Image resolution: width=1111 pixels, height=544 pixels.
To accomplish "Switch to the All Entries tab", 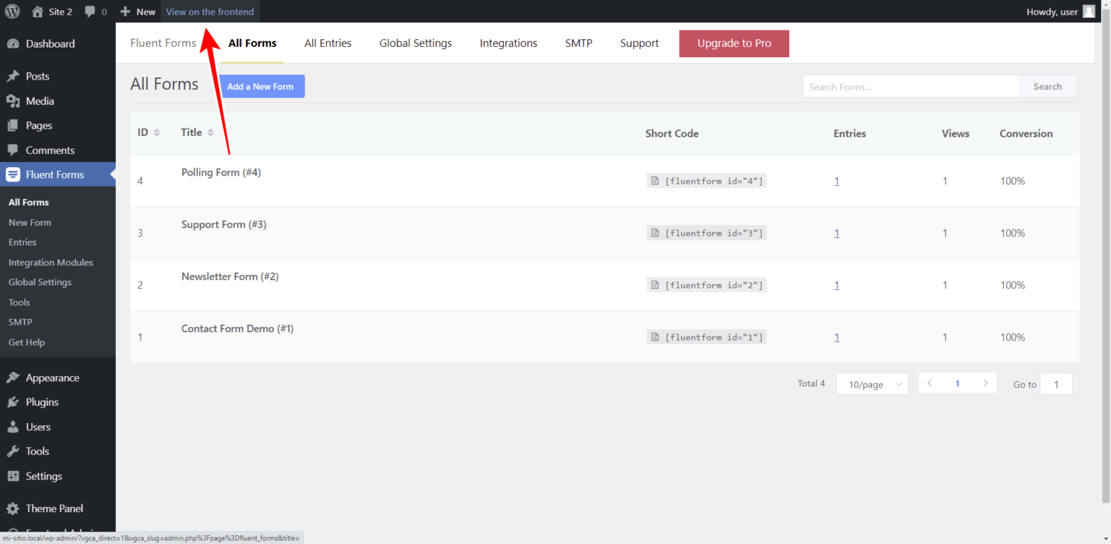I will coord(328,43).
